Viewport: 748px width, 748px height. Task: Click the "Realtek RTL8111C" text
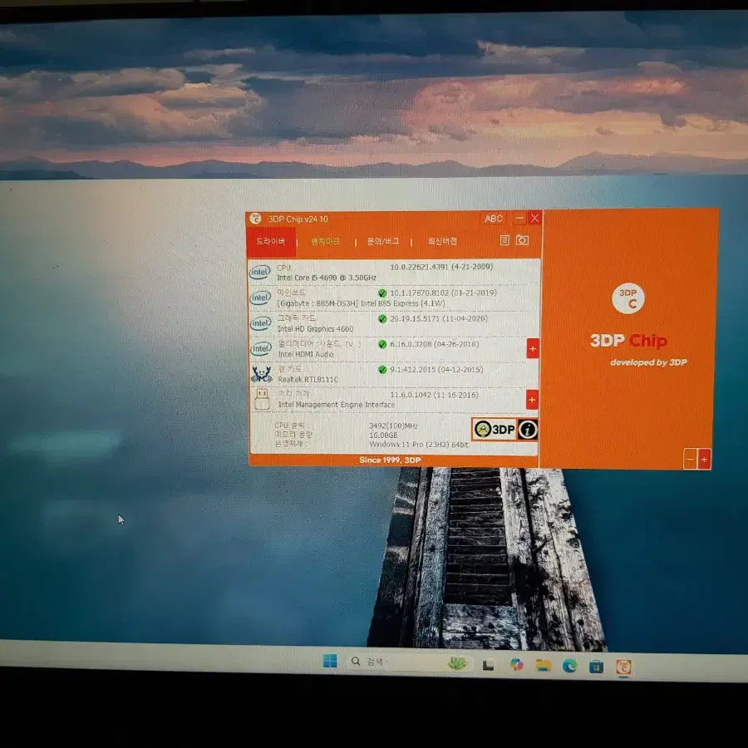coord(308,379)
